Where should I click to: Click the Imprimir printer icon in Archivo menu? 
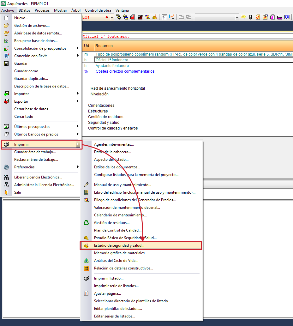click(6, 144)
